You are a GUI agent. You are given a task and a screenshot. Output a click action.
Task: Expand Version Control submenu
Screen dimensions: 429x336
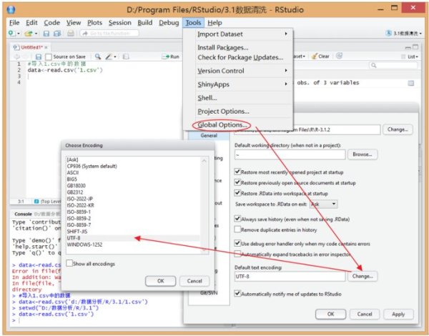[x=286, y=71]
